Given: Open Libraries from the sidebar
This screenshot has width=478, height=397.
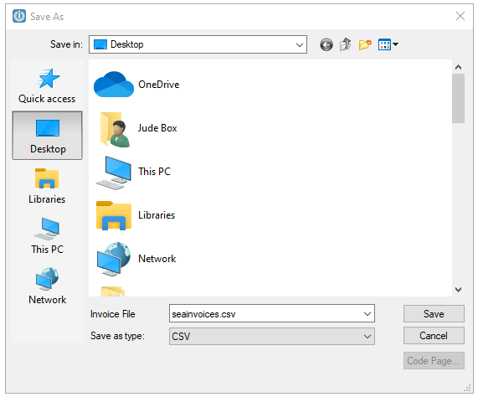Looking at the screenshot, I should tap(47, 186).
